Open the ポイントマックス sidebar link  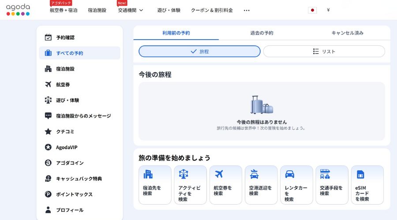[79, 194]
